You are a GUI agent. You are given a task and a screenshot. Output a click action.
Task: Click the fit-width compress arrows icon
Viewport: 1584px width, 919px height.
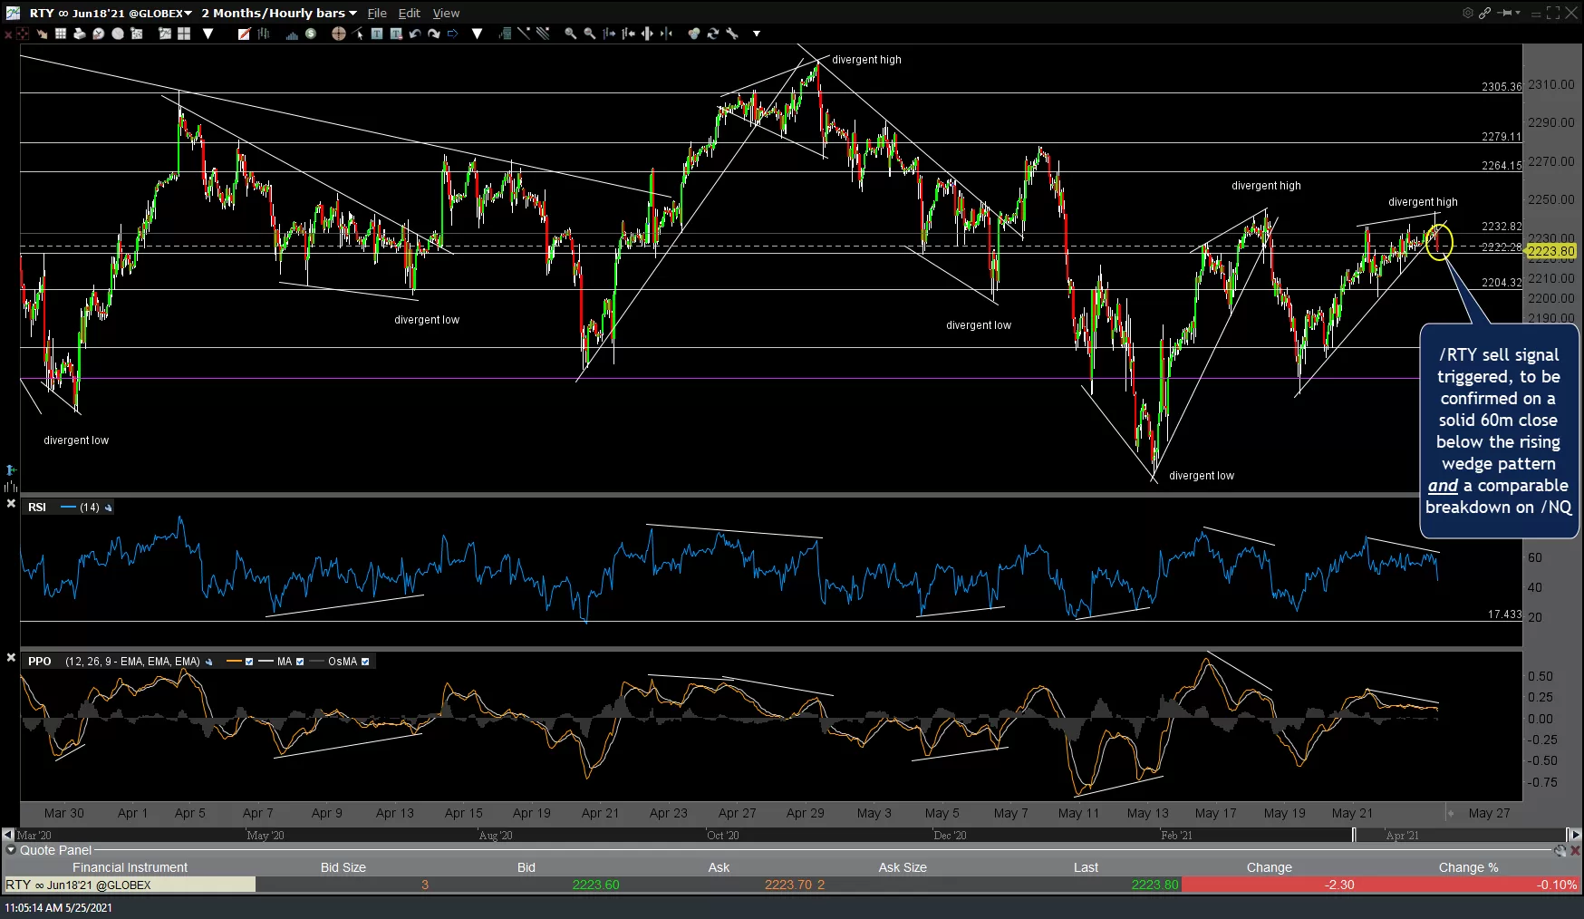point(666,34)
